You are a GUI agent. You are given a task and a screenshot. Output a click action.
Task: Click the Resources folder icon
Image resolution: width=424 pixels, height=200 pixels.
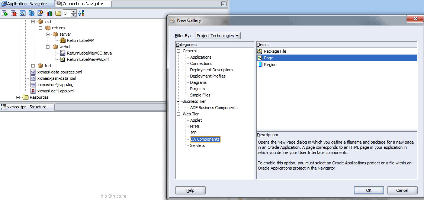[x=26, y=97]
